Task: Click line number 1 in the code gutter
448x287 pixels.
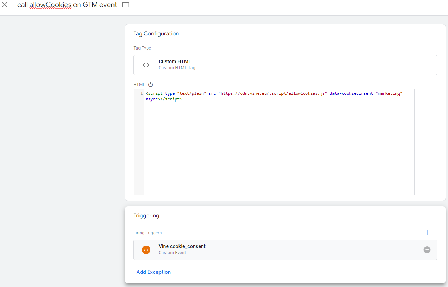Action: [141, 94]
